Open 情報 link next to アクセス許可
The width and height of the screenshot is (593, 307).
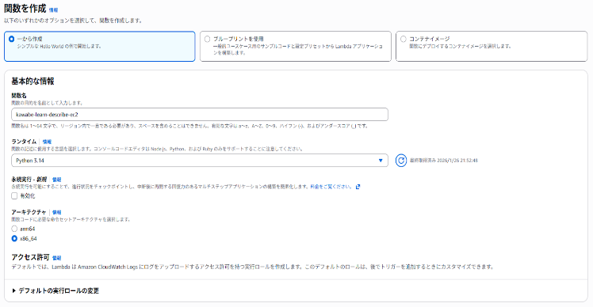point(56,258)
